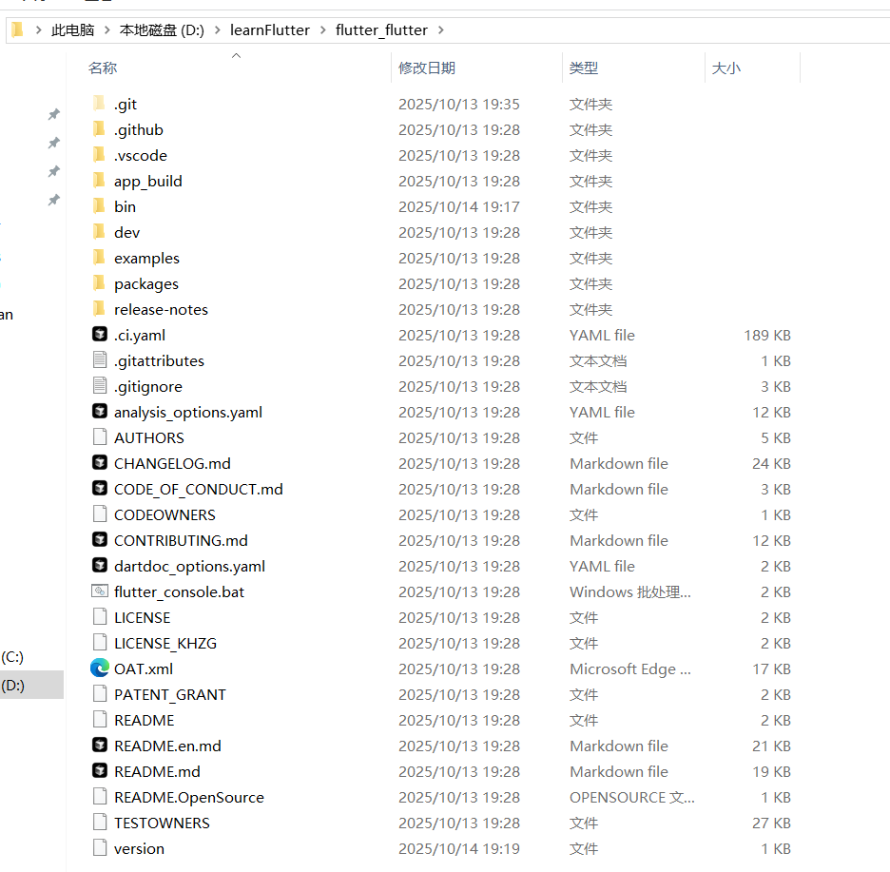Viewport: 890px width, 872px height.
Task: Select file name LICENSE_KHZG
Action: click(x=165, y=643)
